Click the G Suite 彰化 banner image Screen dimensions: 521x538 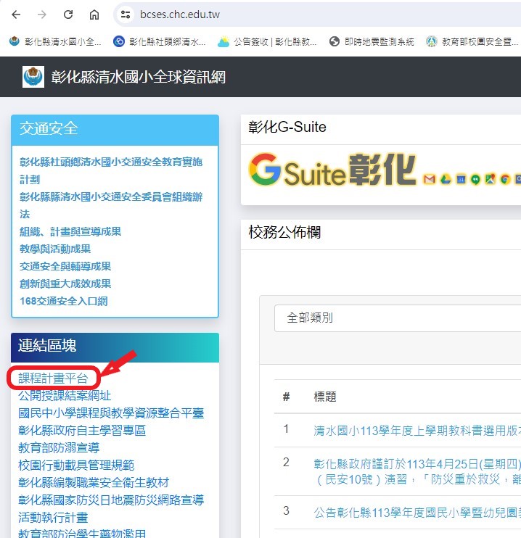click(x=384, y=170)
